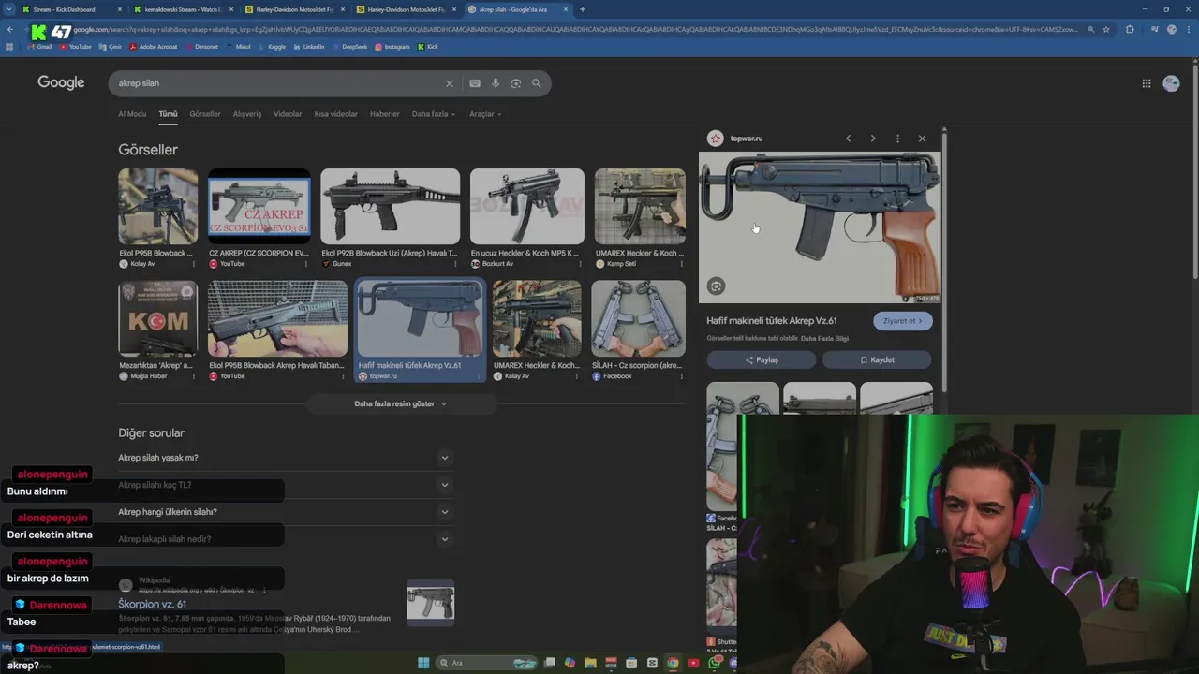Search inside image with the Lens overlay icon

[x=716, y=286]
